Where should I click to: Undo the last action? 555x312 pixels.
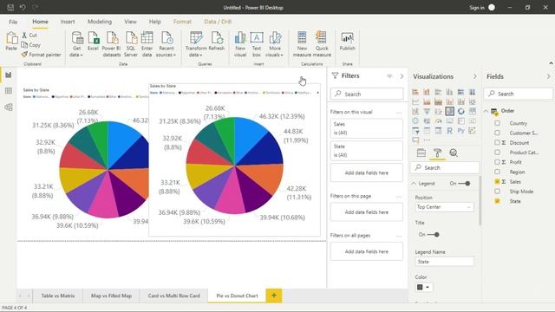23,8
